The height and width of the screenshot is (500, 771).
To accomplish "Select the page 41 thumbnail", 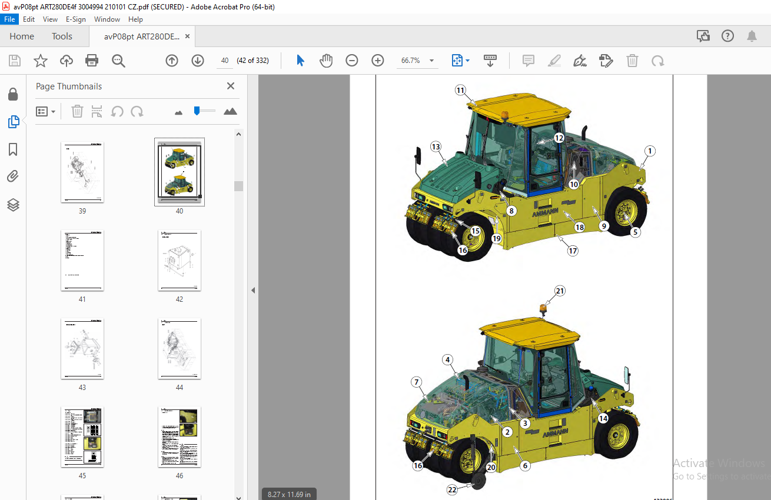I will pos(82,261).
